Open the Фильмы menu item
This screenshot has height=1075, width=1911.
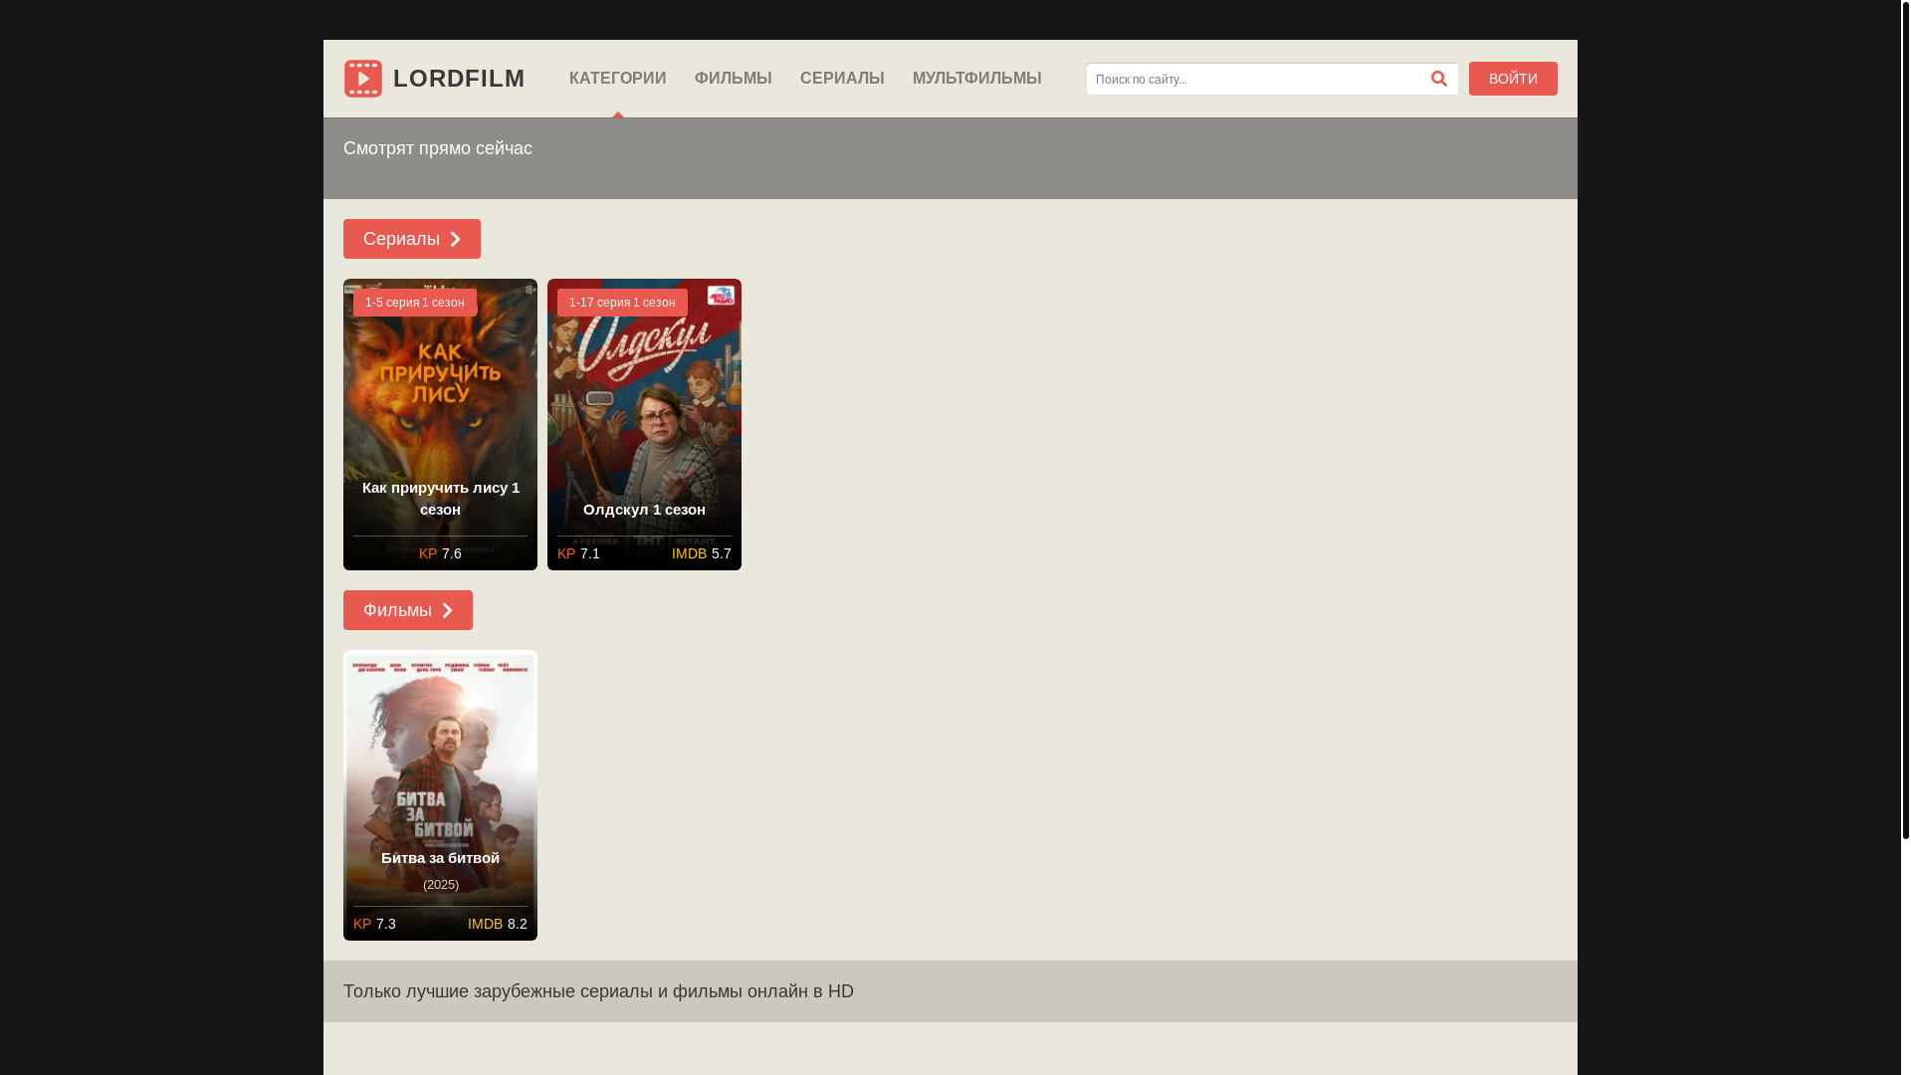point(734,79)
